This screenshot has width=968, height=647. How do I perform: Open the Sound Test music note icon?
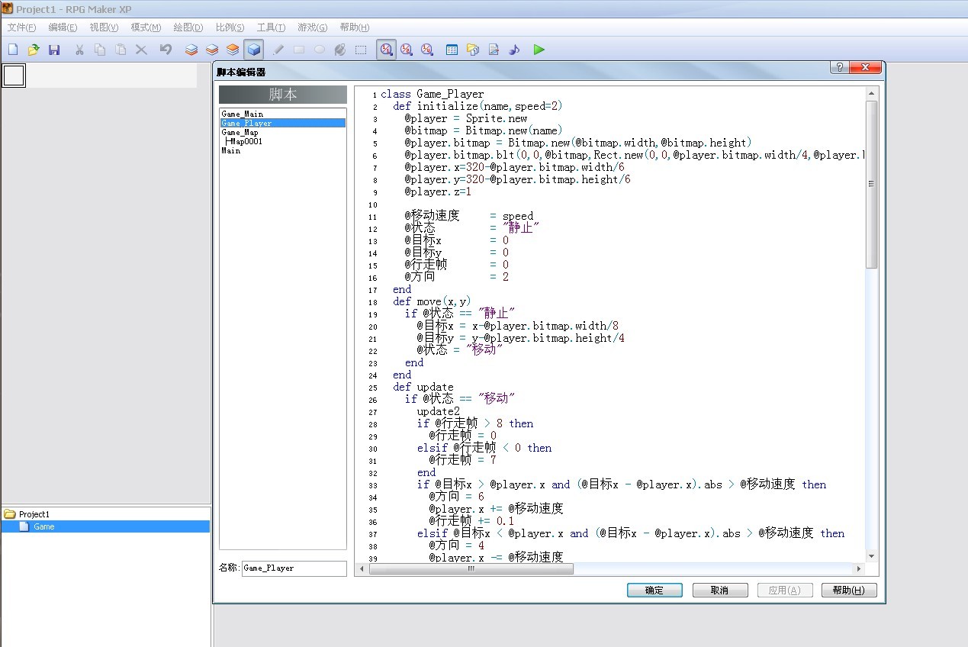click(x=514, y=50)
